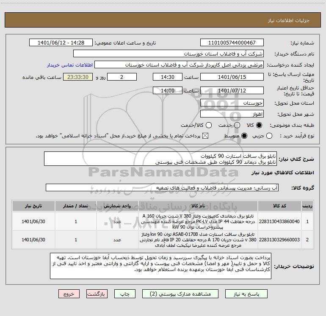
Task: Click the چاپ print button
Action: (125, 294)
